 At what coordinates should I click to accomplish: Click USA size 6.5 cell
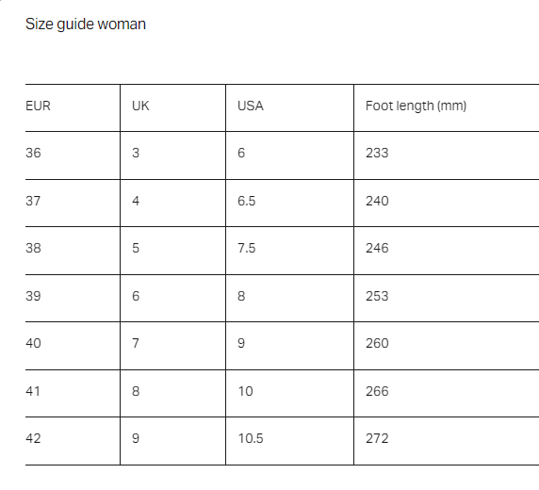(289, 203)
